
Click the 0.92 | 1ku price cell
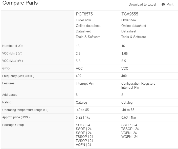pos(83,117)
